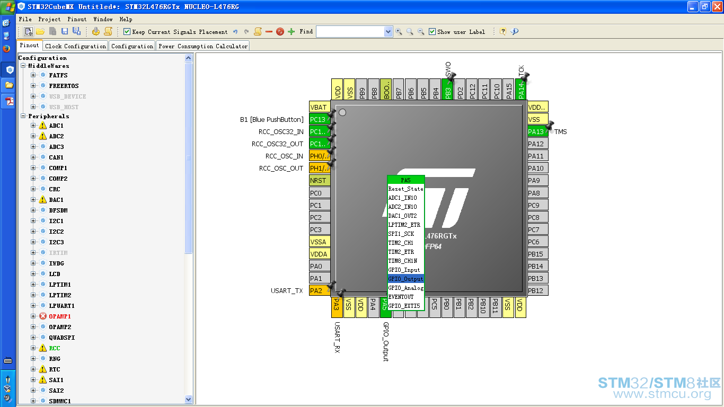Click the PA9 pin on chip
724x407 pixels.
(x=537, y=180)
